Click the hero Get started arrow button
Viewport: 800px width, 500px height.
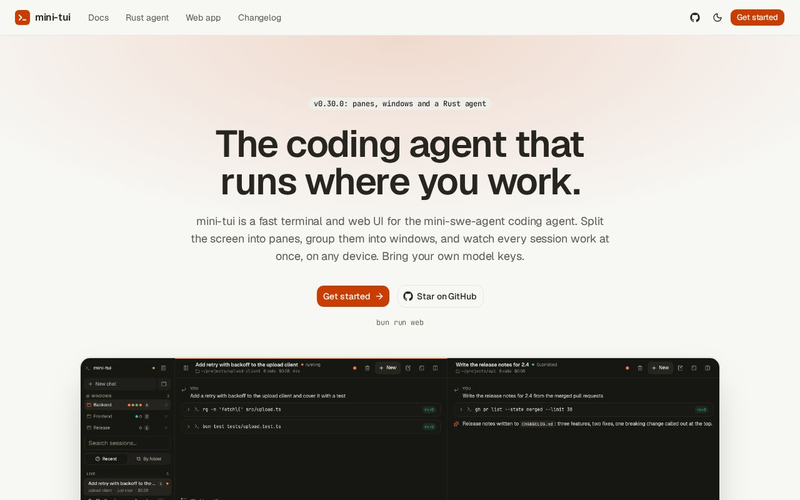click(x=353, y=296)
